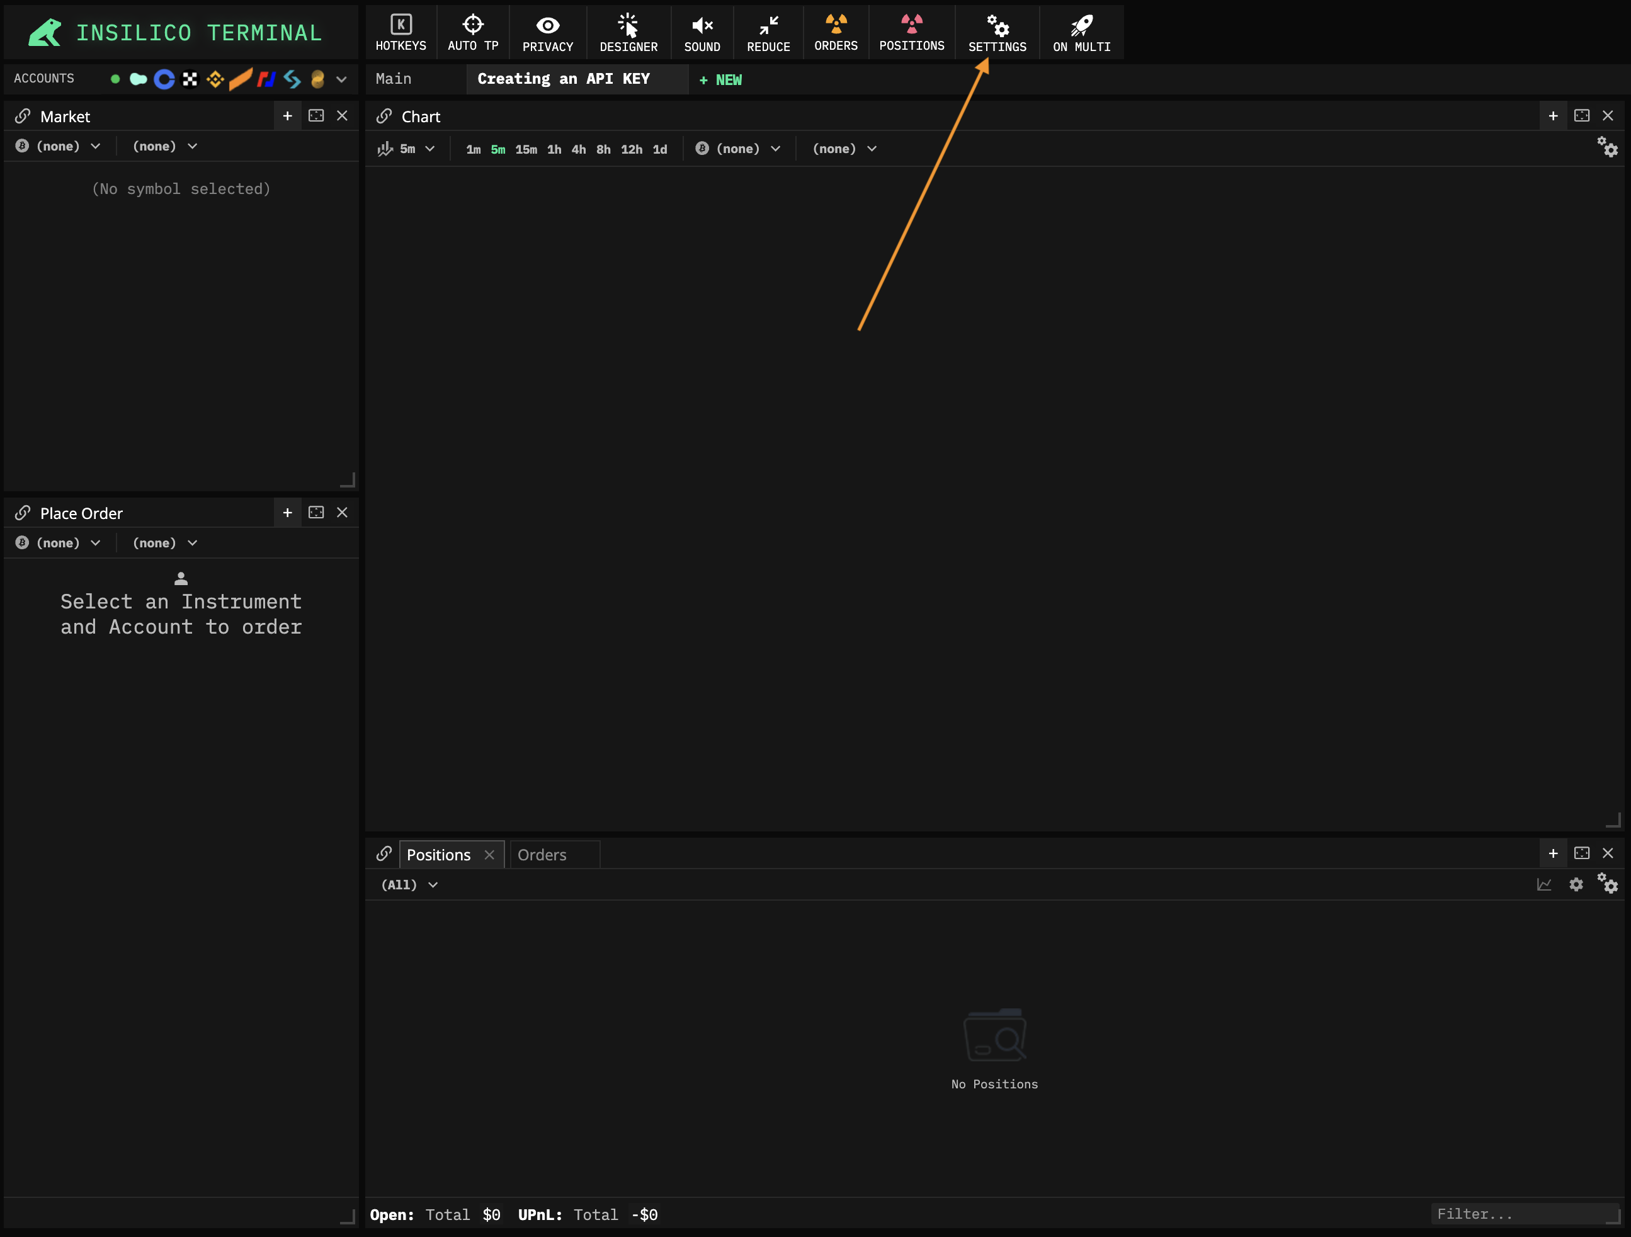This screenshot has width=1631, height=1237.
Task: Click the orange Orders nuke icon
Action: [836, 23]
